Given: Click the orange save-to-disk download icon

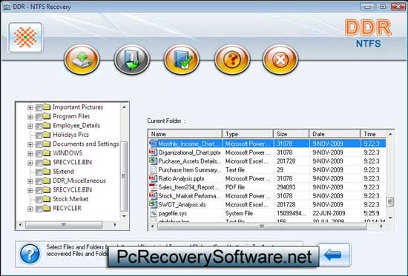Looking at the screenshot, I should tap(82, 59).
